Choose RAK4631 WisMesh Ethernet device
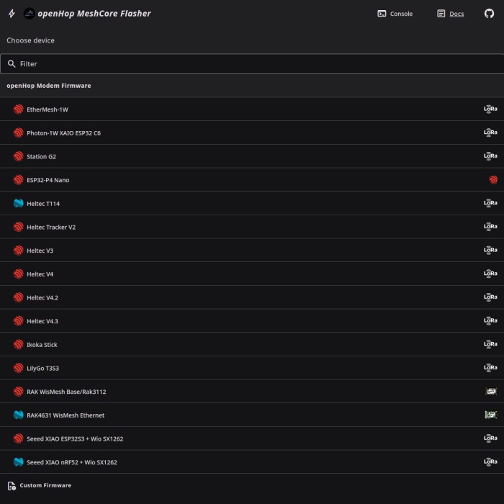Viewport: 504px width, 504px height. pyautogui.click(x=252, y=415)
